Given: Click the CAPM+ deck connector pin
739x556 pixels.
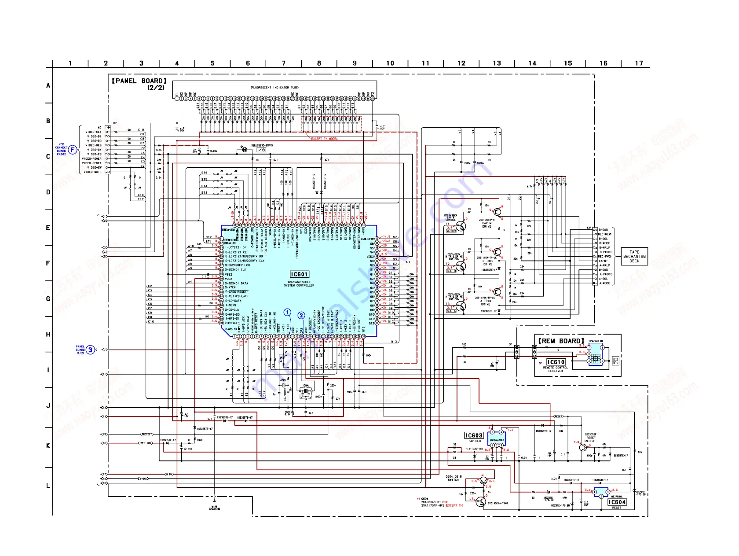Looking at the screenshot, I should (603, 261).
